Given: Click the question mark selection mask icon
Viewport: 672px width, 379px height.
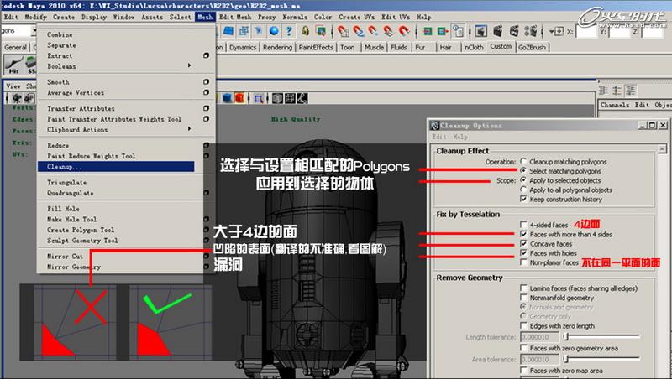Looking at the screenshot, I should (x=289, y=31).
